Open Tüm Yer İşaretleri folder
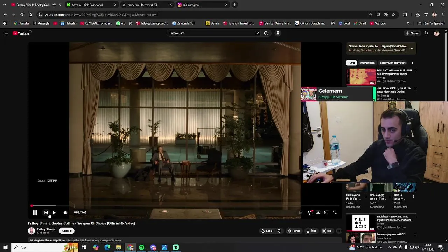448x252 pixels. pos(431,23)
